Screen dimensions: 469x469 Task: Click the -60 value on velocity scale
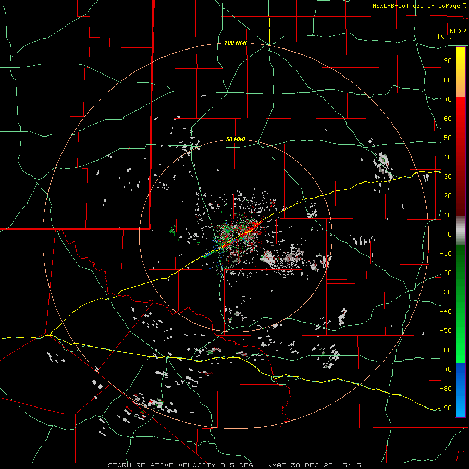point(446,350)
